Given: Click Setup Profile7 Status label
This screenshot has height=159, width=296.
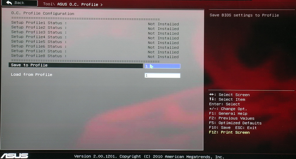Looking at the screenshot, I should coord(39,51).
